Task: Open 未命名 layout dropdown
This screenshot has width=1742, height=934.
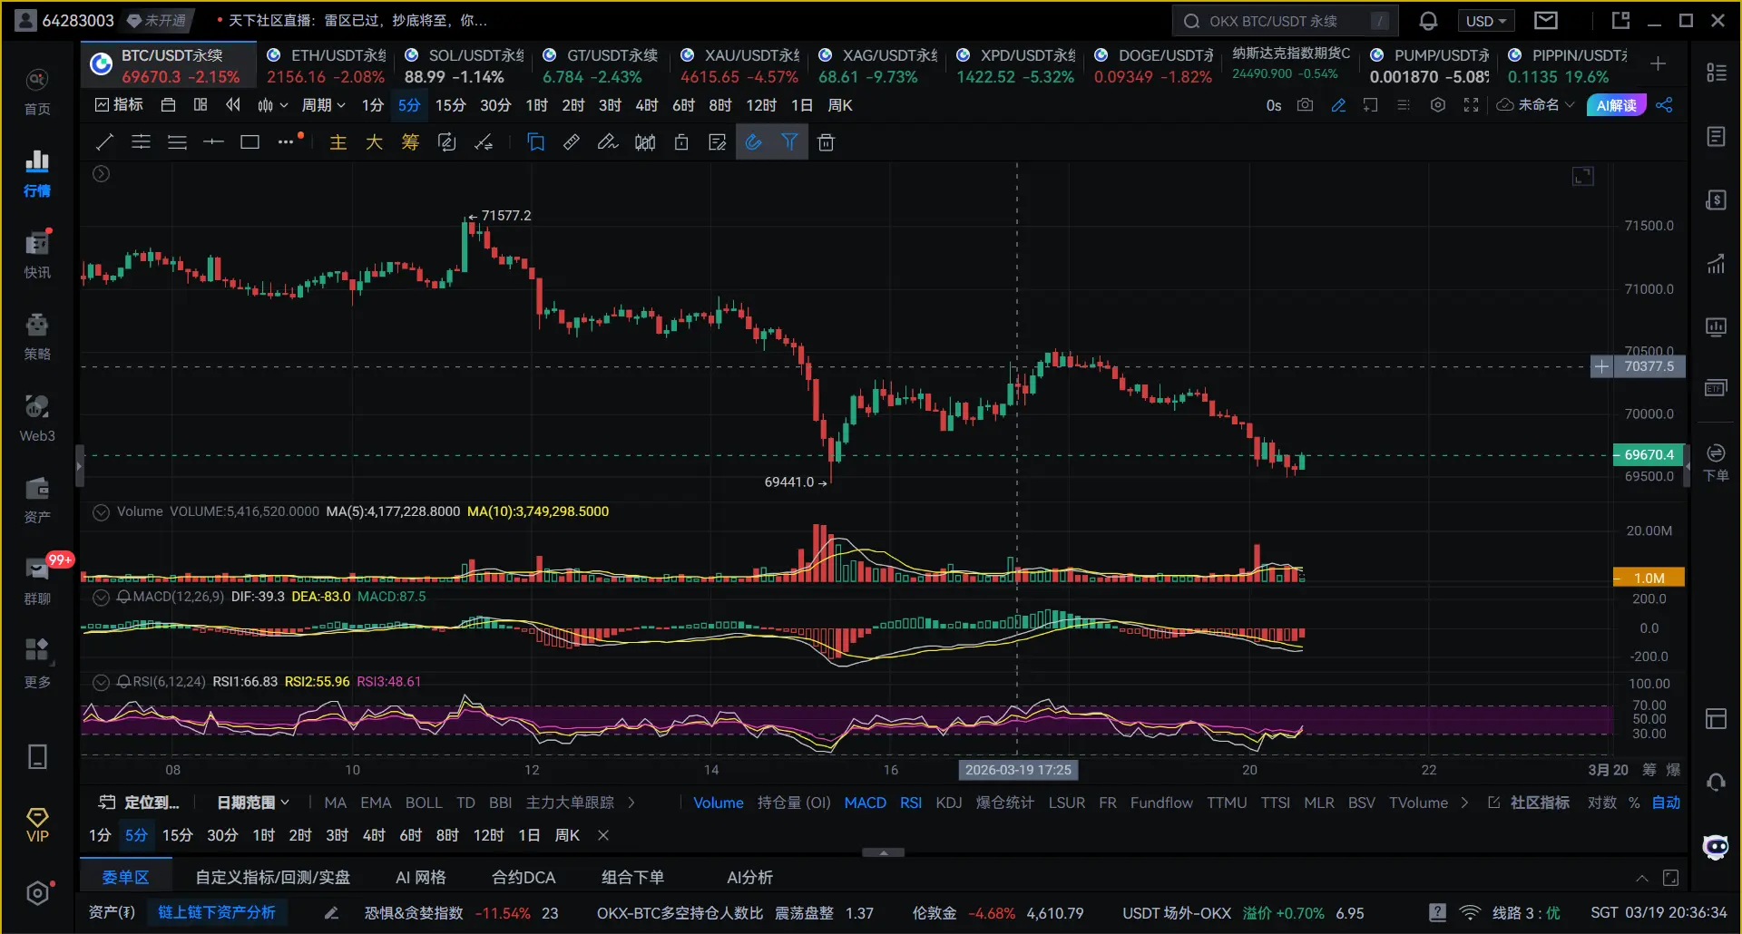Action: 1535,105
